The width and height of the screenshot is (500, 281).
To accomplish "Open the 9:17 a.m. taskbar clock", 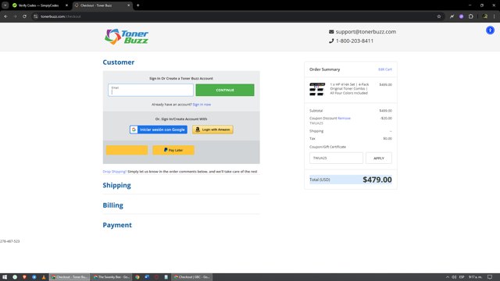I will tap(475, 277).
